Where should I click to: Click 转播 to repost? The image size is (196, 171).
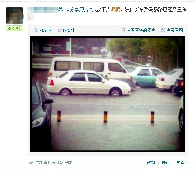point(151,163)
